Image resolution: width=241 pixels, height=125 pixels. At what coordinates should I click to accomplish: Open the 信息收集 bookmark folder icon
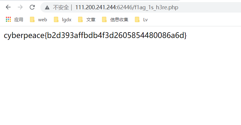tap(104, 19)
